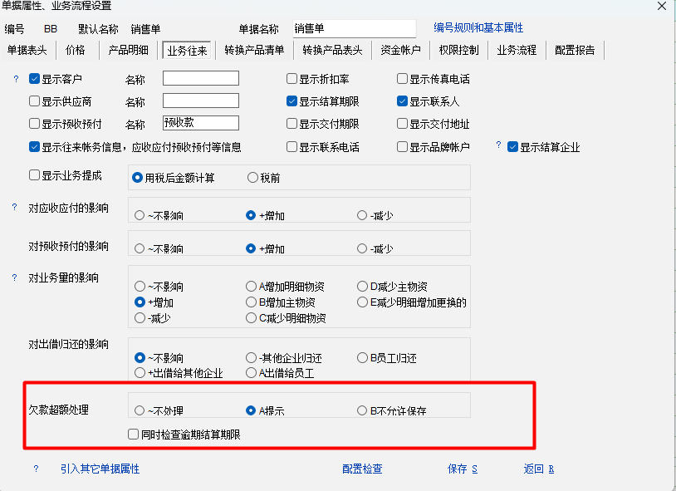The width and height of the screenshot is (676, 491).
Task: Close the 单据属性 settings window
Action: tap(661, 6)
